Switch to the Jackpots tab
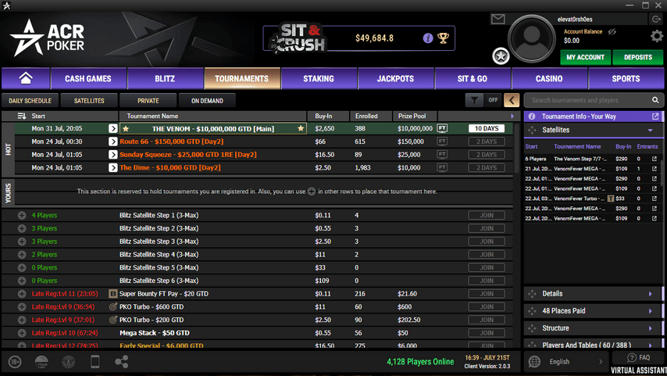667x376 pixels. pyautogui.click(x=396, y=78)
